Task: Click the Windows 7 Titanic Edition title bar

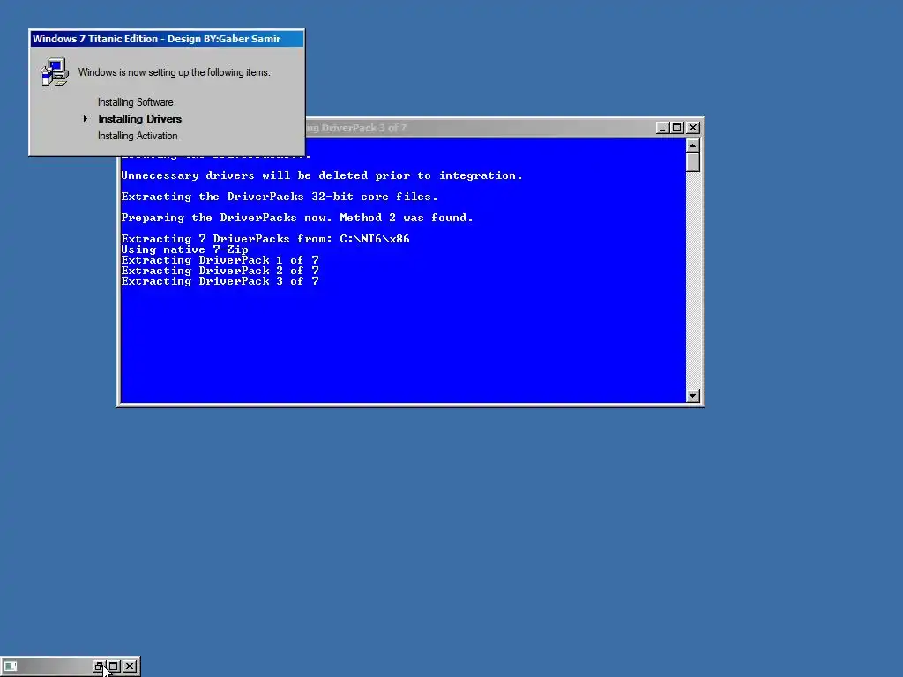Action: pos(167,39)
